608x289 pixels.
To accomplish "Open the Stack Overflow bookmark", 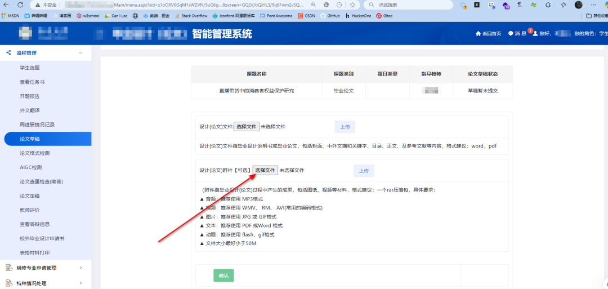I will pyautogui.click(x=191, y=16).
